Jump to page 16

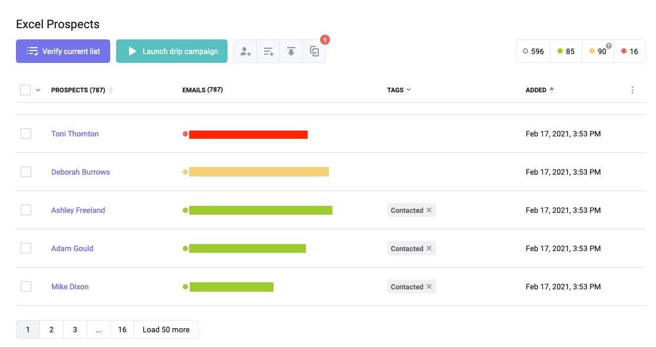(122, 329)
